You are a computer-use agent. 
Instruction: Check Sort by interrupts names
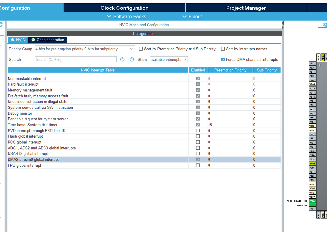(x=223, y=49)
